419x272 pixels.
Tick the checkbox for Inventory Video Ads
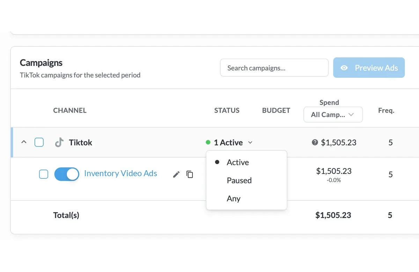[x=44, y=174]
